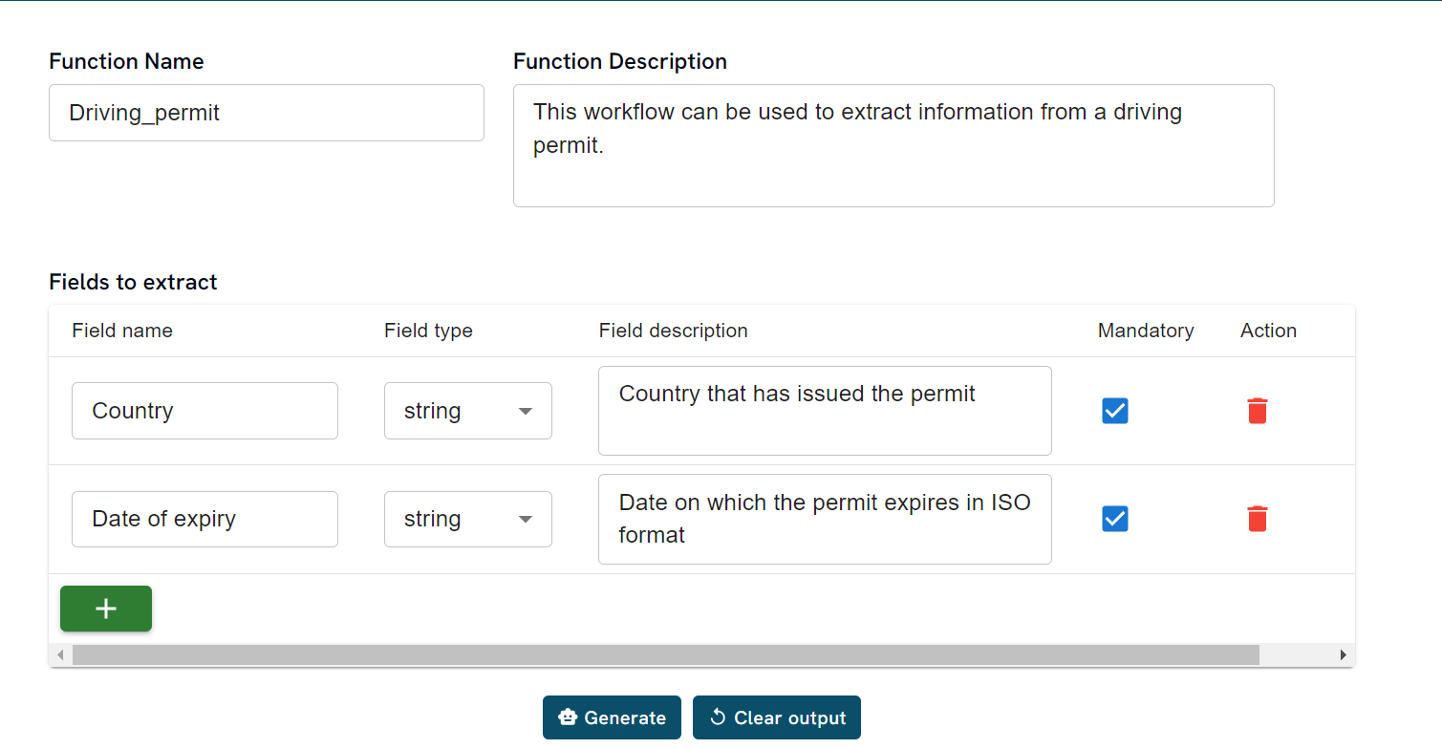
Task: Uncheck Mandatory for Date of expiry
Action: tap(1115, 519)
